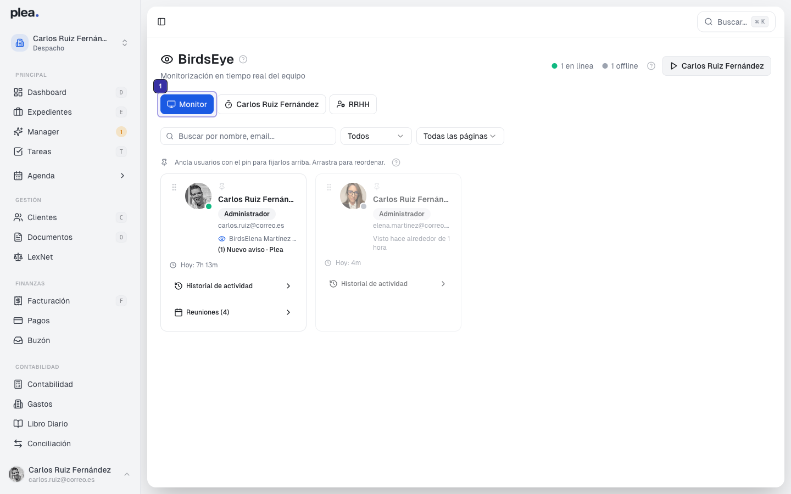Go to Documentos section
Image resolution: width=791 pixels, height=494 pixels.
[70, 237]
